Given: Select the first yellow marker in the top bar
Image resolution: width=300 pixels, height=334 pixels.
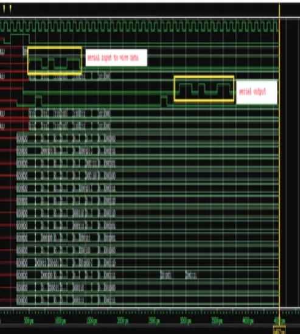Looking at the screenshot, I should tap(4, 9).
